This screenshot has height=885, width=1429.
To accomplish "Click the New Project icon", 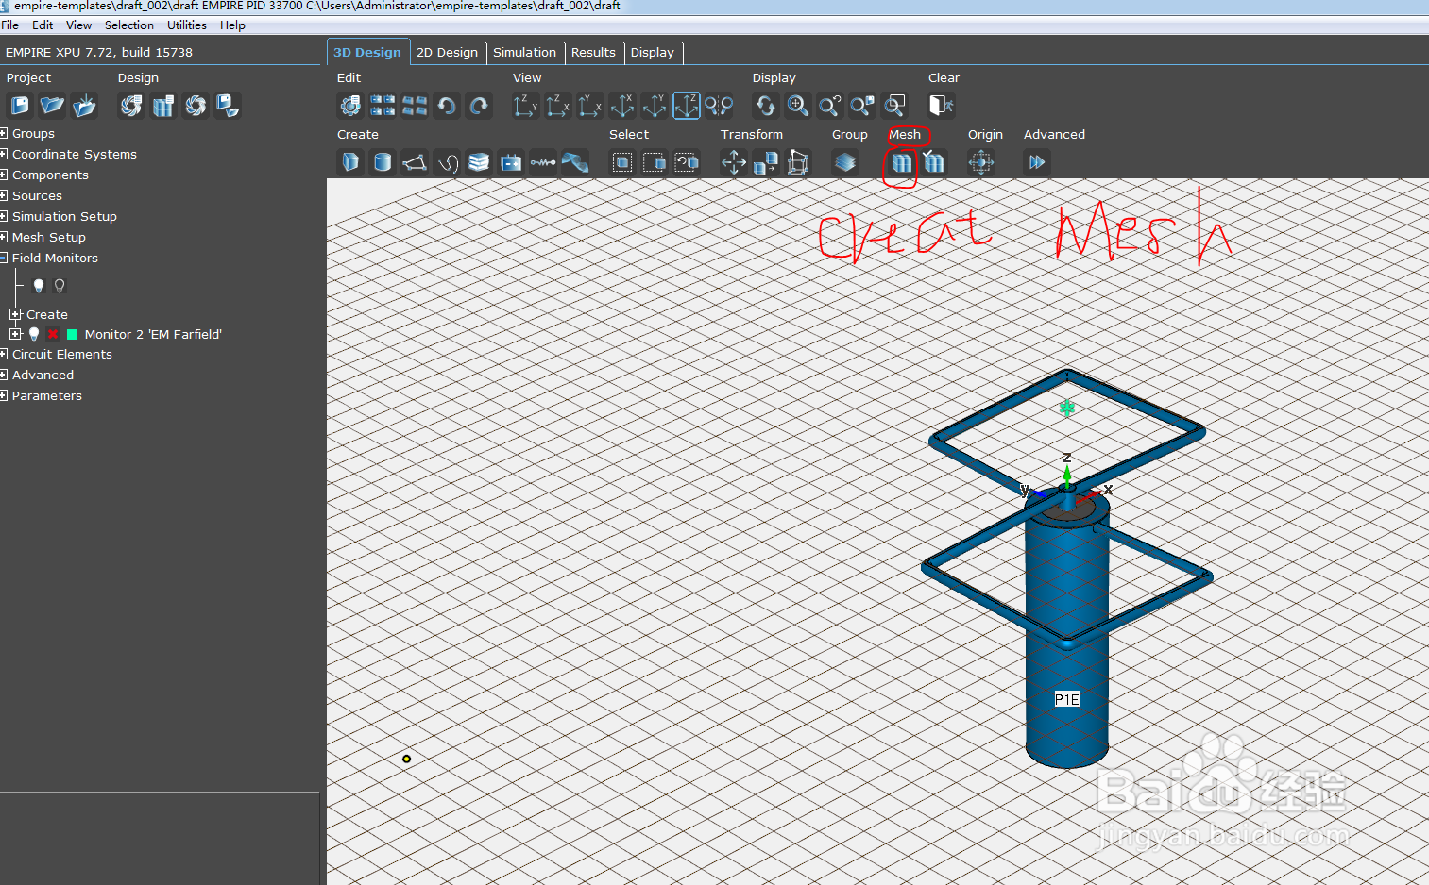I will tap(20, 106).
